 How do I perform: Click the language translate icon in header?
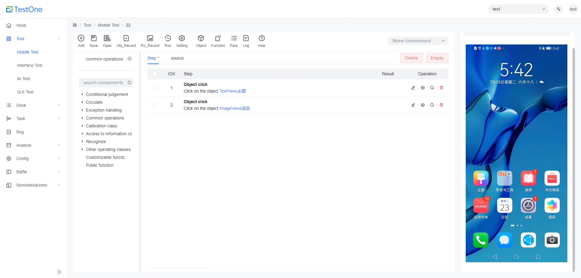[x=559, y=9]
